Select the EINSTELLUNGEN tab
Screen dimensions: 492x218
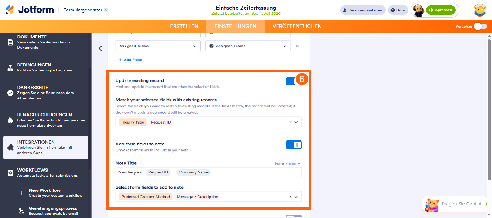tap(236, 26)
